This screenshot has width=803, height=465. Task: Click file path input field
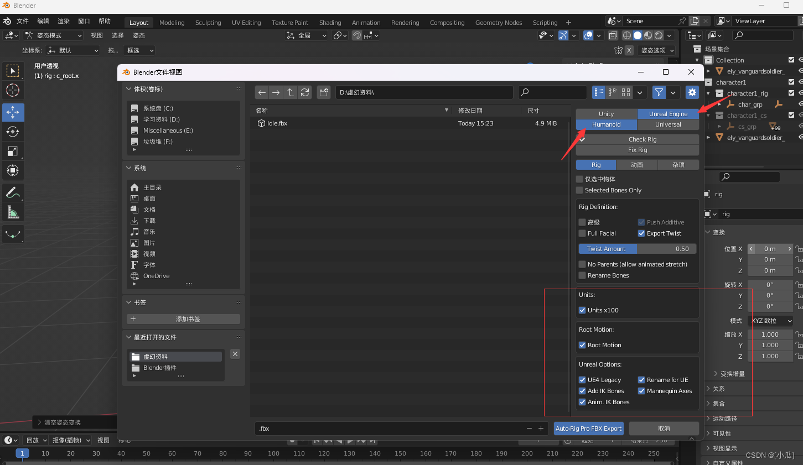pos(424,92)
